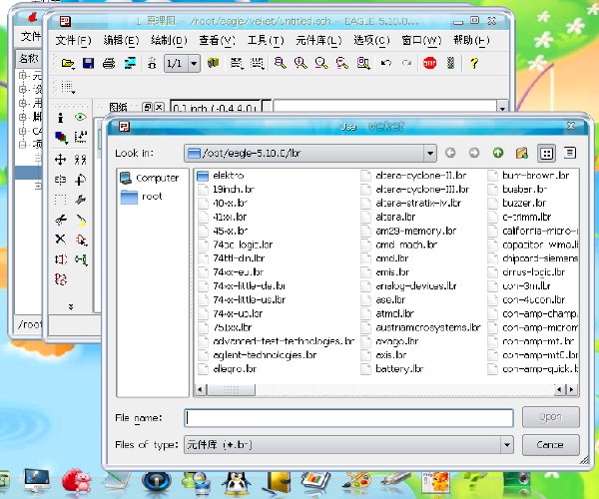Select the Wrench change tool
Image resolution: width=599 pixels, height=499 pixels.
(x=80, y=200)
